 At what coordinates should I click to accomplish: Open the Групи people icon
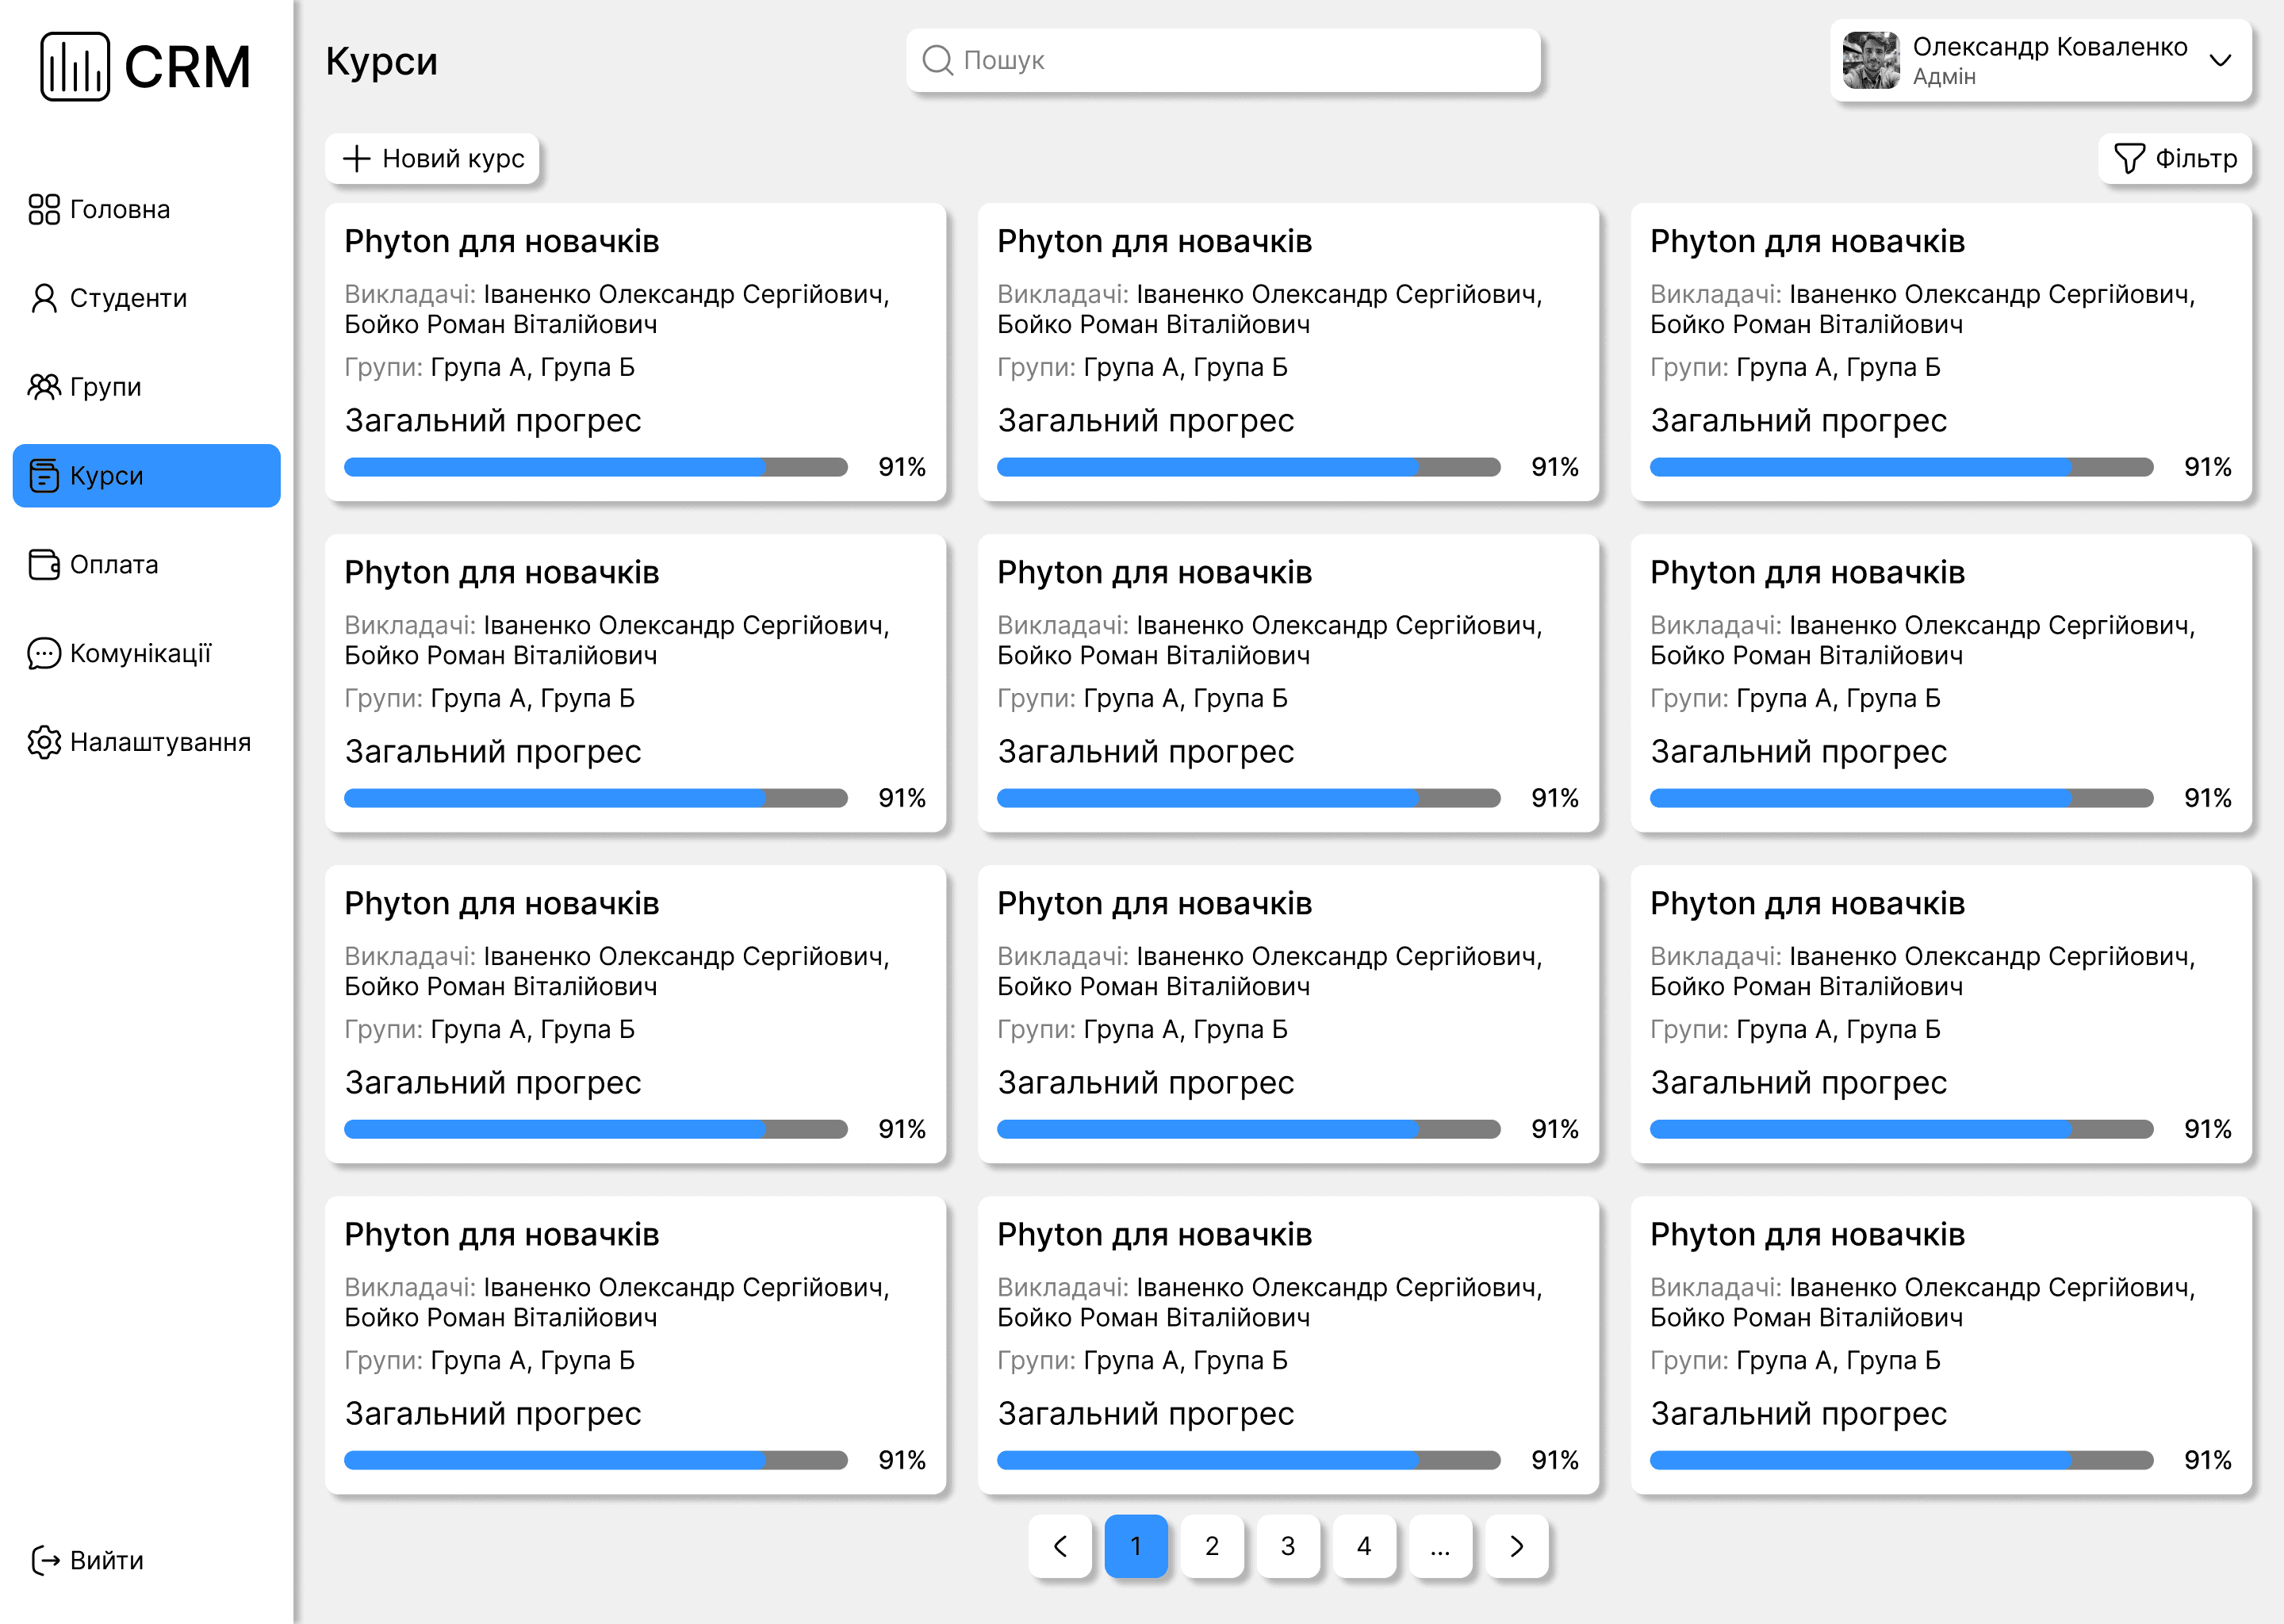[44, 387]
